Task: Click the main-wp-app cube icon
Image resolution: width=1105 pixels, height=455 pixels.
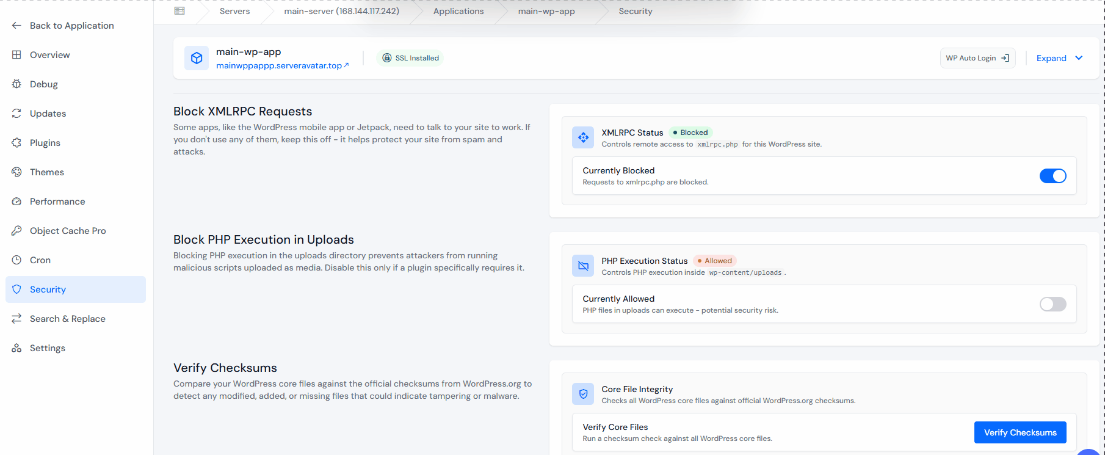Action: 197,58
